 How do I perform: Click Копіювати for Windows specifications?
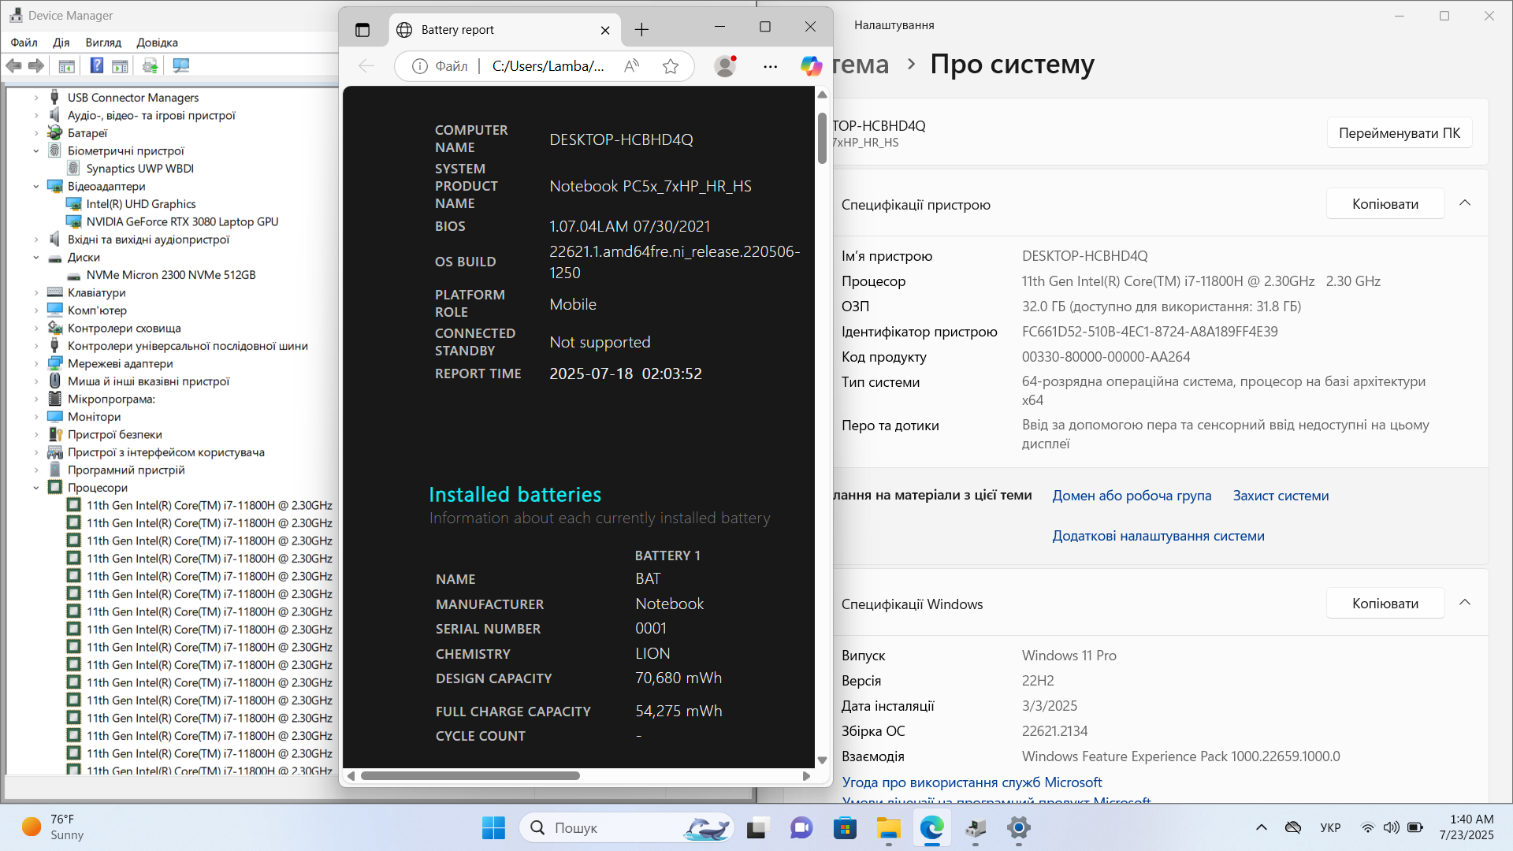click(1385, 604)
